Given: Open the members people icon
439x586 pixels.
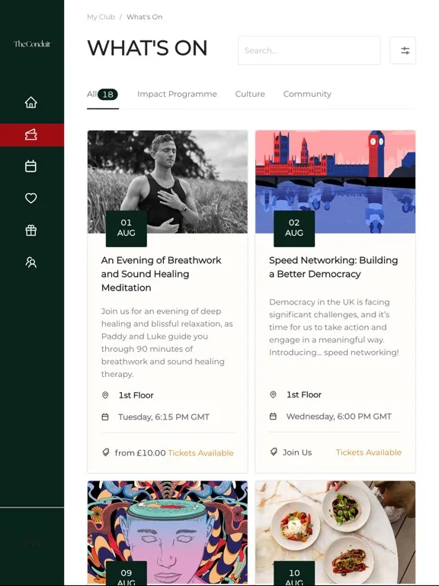Looking at the screenshot, I should coord(31,262).
